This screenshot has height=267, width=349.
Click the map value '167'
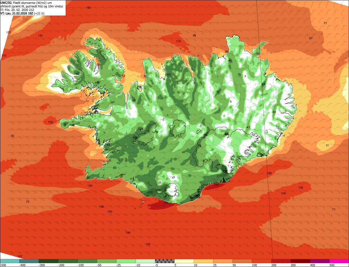[20, 256]
